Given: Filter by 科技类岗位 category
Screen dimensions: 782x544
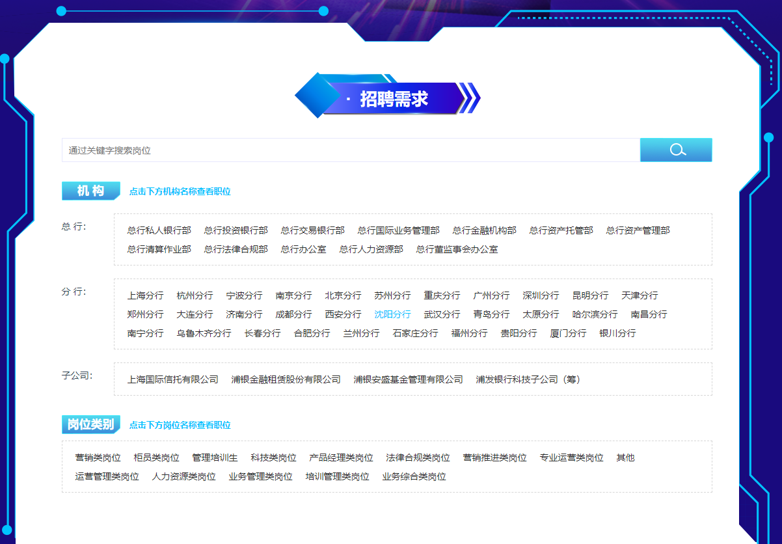Looking at the screenshot, I should [274, 458].
